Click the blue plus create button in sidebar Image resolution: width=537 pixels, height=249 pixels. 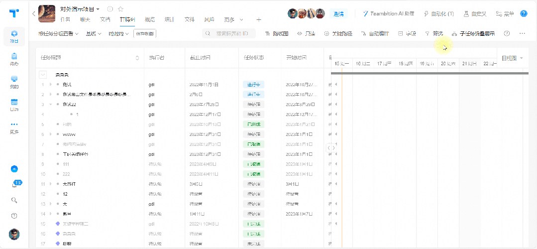(x=14, y=169)
